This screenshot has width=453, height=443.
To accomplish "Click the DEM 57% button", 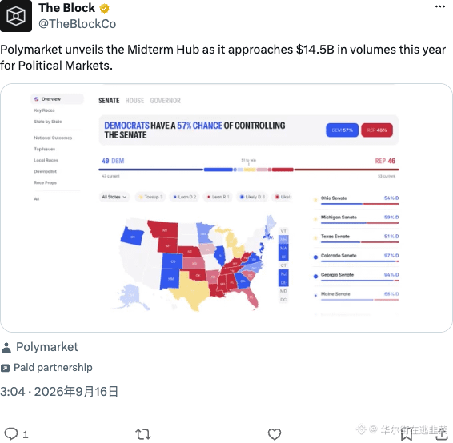I will 342,130.
